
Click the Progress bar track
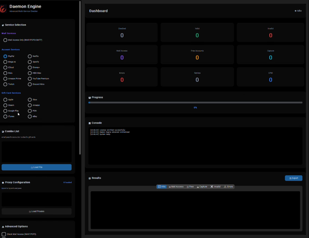click(195, 103)
